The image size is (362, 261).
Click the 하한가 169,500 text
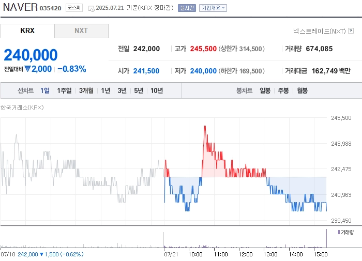tap(242, 71)
